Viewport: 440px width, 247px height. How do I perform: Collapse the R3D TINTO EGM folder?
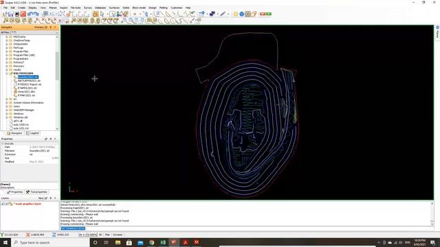(x=7, y=73)
